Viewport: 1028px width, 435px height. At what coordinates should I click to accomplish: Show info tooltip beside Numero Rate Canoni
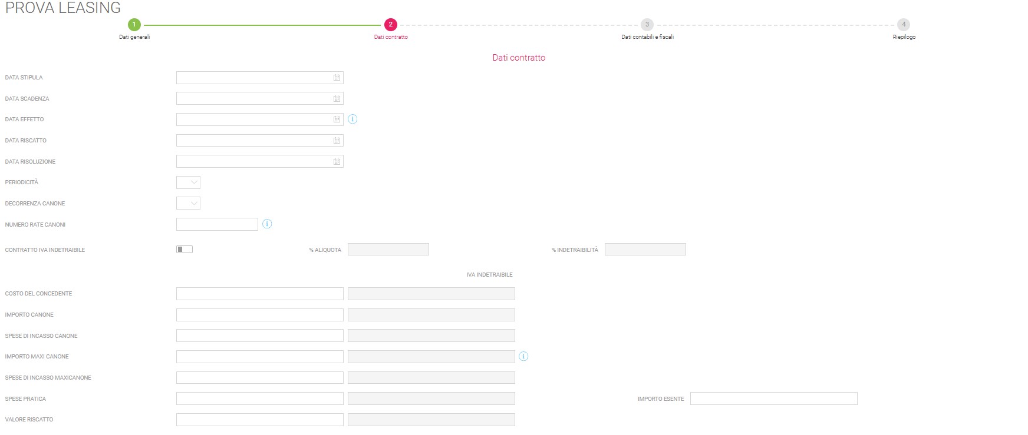pyautogui.click(x=267, y=224)
